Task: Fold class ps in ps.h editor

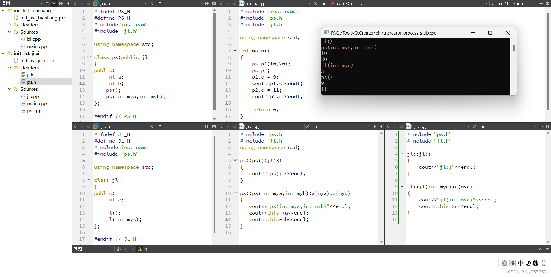Action: tap(89, 57)
